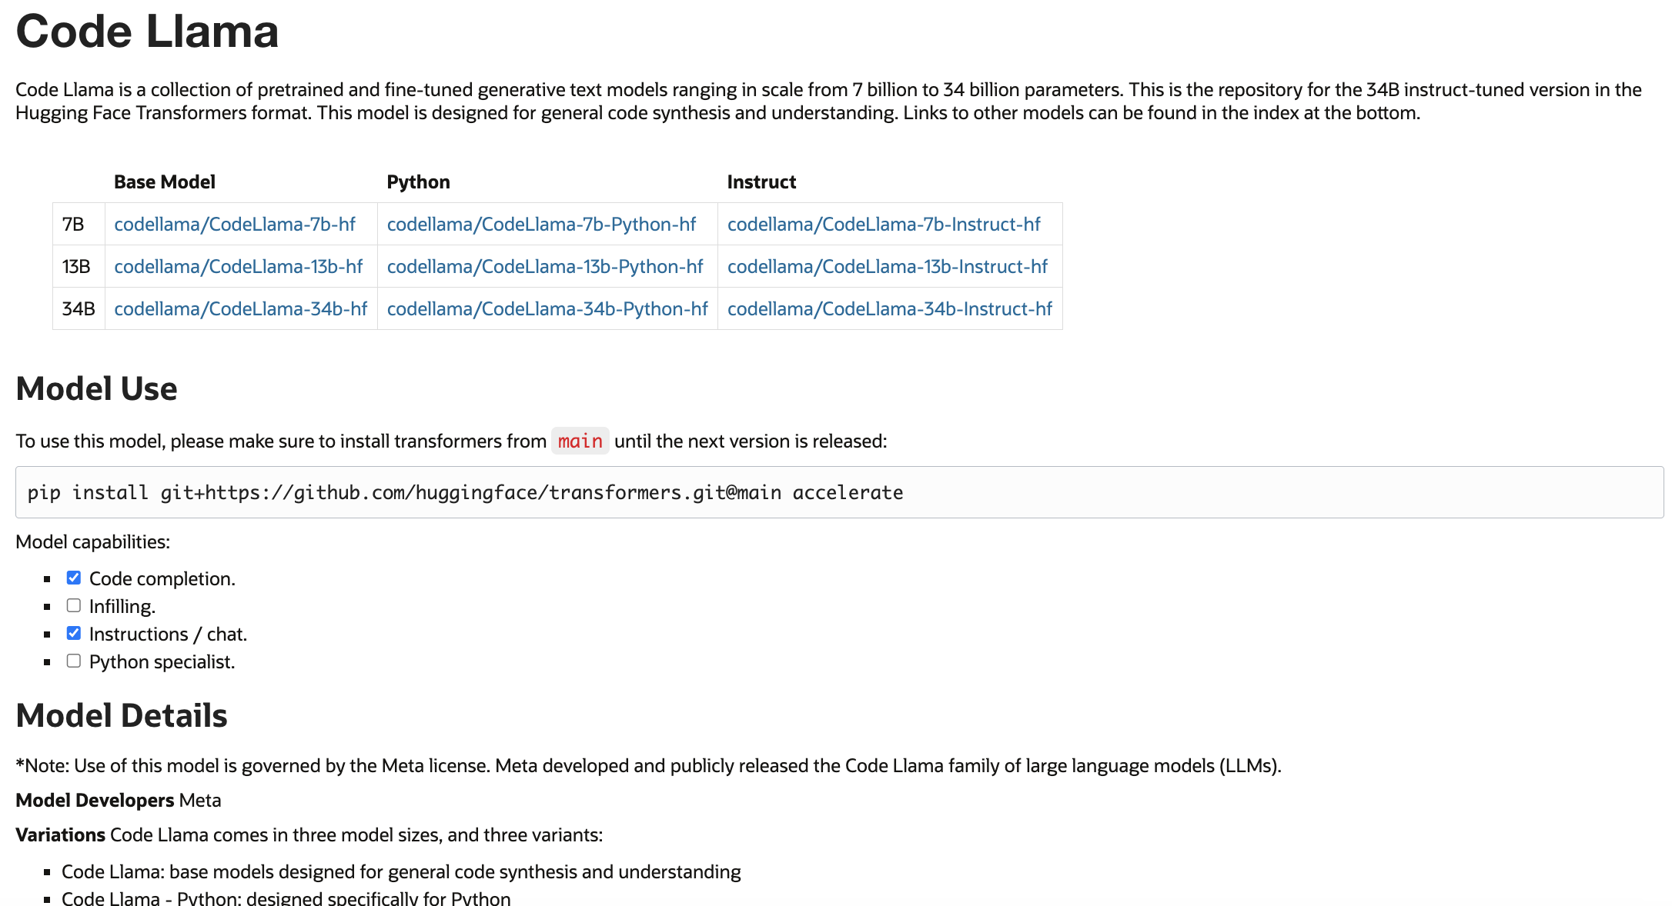
Task: Click inside the pip install code block
Action: click(839, 492)
